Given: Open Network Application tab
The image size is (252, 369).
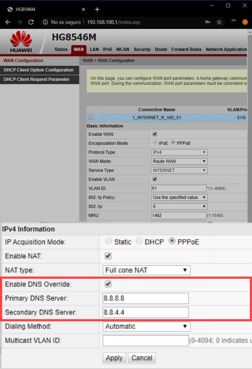Looking at the screenshot, I should [226, 49].
